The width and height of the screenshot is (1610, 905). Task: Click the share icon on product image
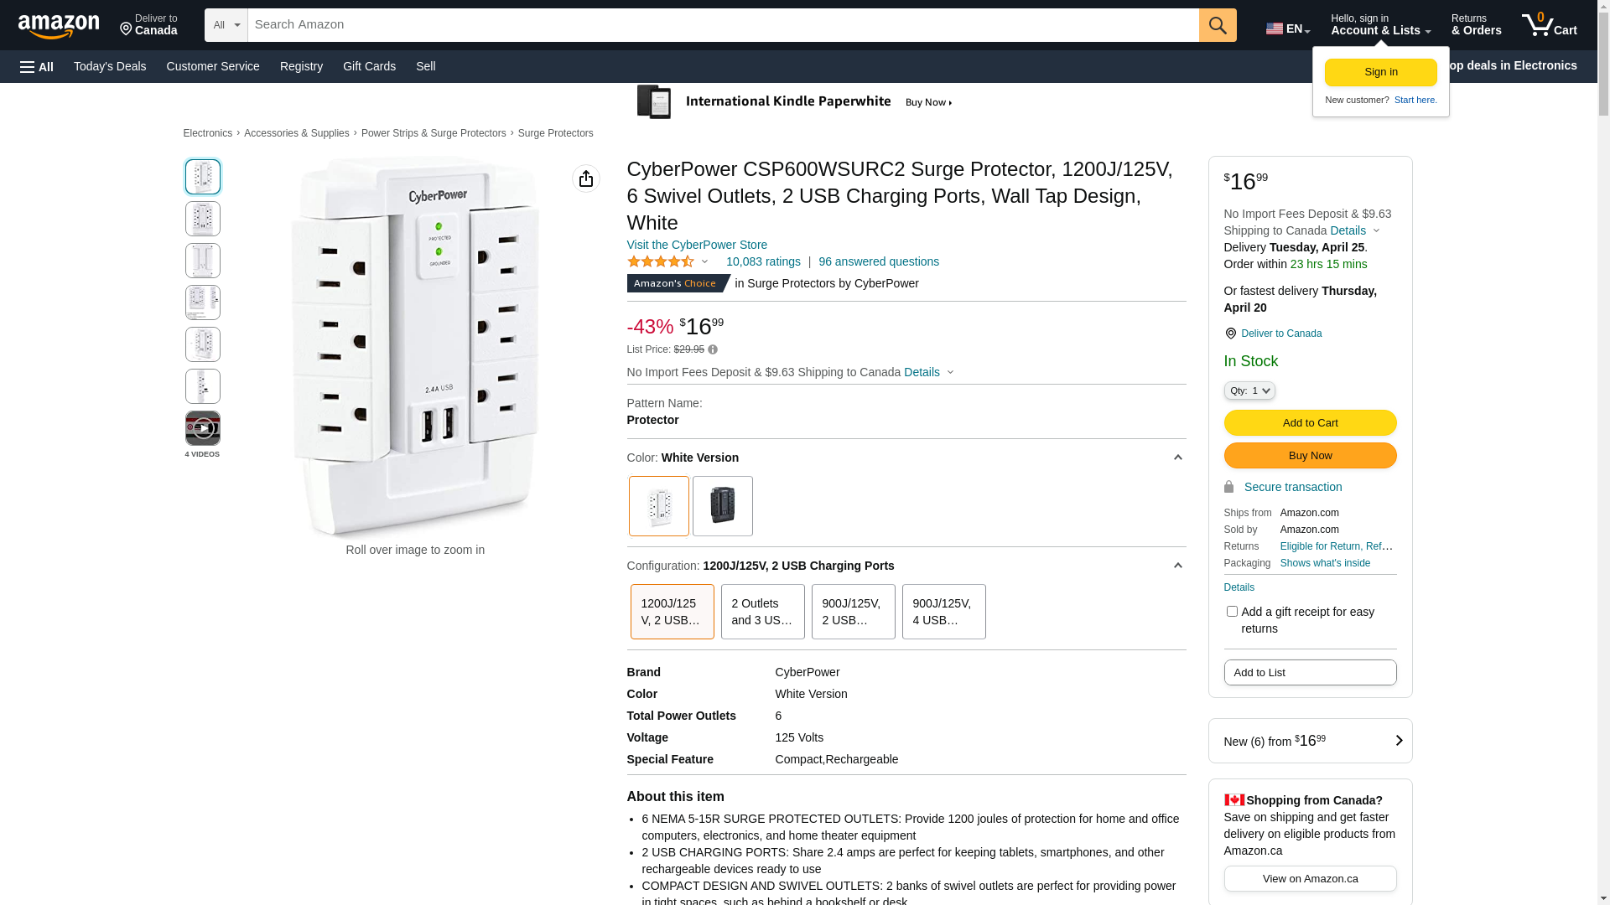point(585,178)
